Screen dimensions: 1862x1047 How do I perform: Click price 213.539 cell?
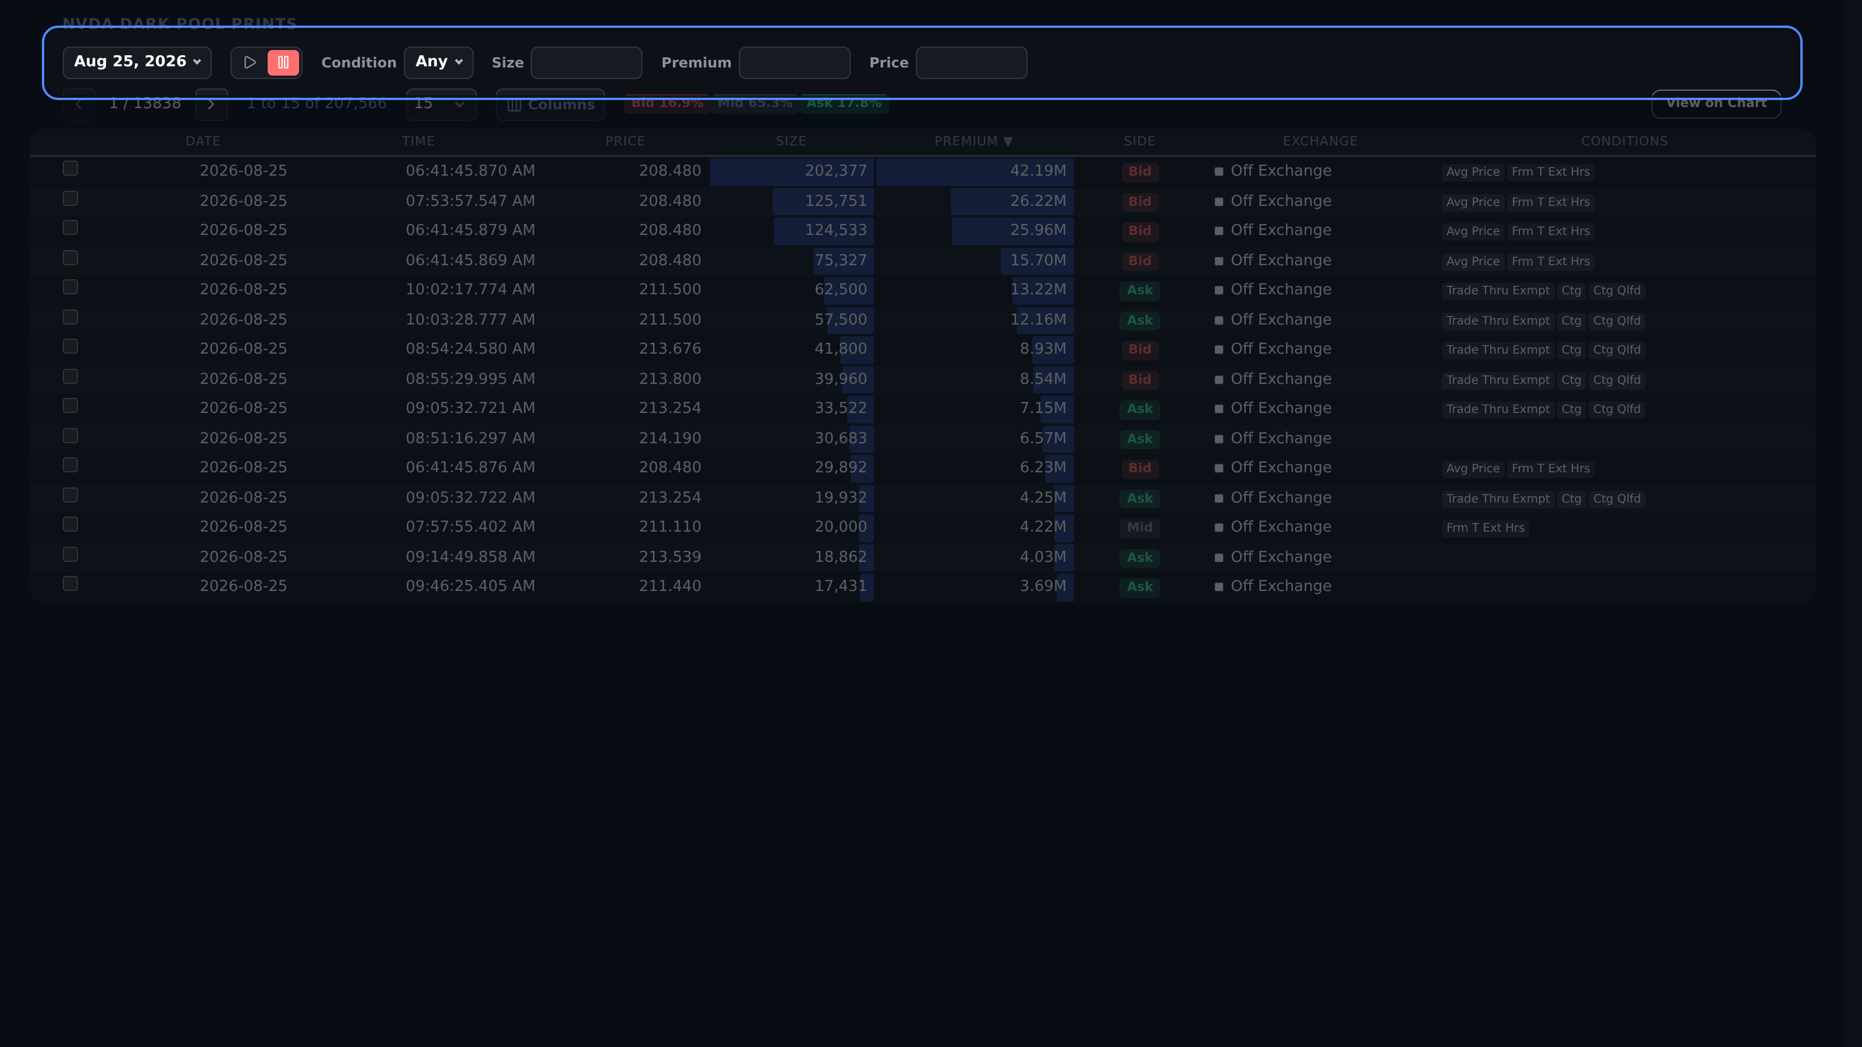pyautogui.click(x=669, y=557)
